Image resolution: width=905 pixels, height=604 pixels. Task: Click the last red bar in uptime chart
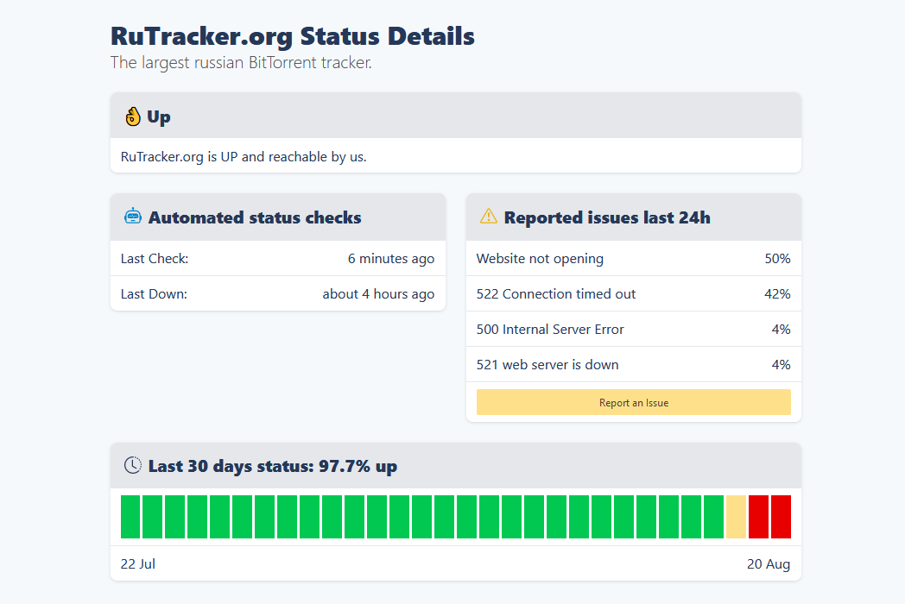781,517
